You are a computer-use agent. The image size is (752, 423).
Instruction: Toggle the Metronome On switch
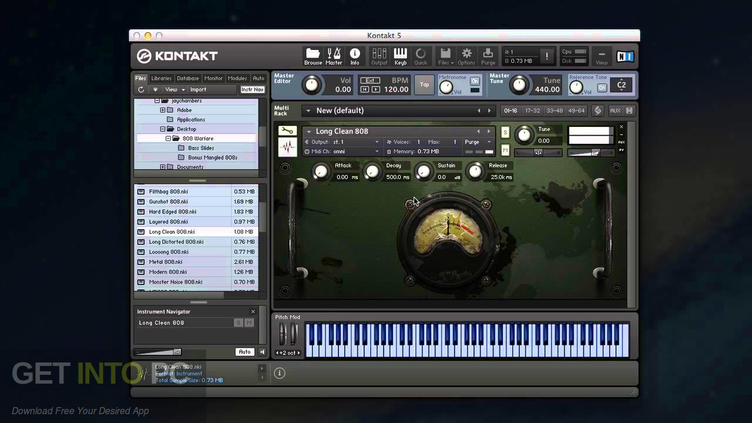[475, 81]
